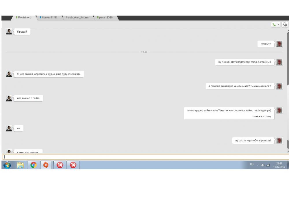289x202 pixels.
Task: Click avatar beside 'а чего трудно зайти снова?)' message
Action: [x=279, y=111]
